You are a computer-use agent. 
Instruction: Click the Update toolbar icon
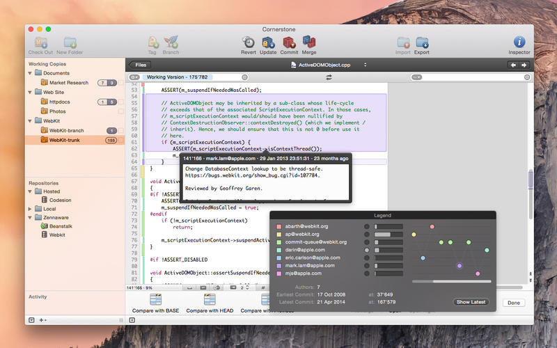(x=268, y=42)
